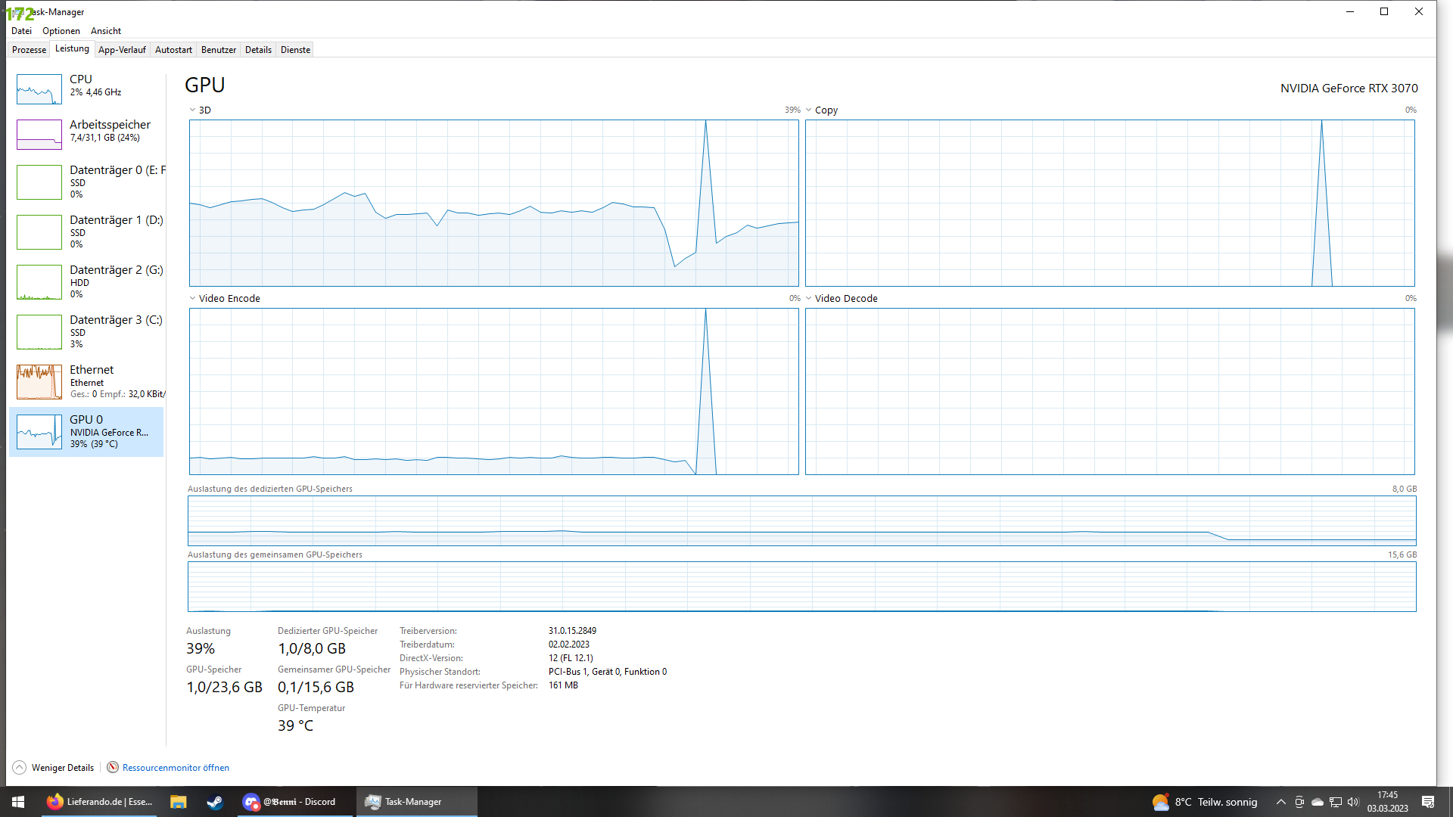
Task: Open the Arbeitsspeicher memory graph
Action: [x=39, y=135]
